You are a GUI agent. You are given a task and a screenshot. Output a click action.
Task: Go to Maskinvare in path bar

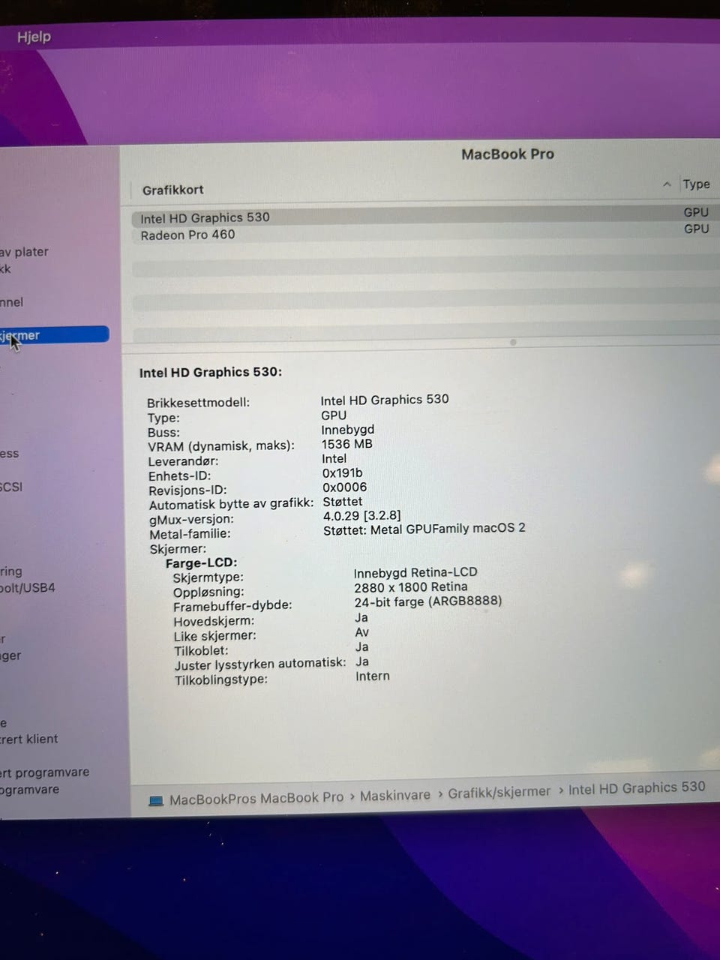395,795
